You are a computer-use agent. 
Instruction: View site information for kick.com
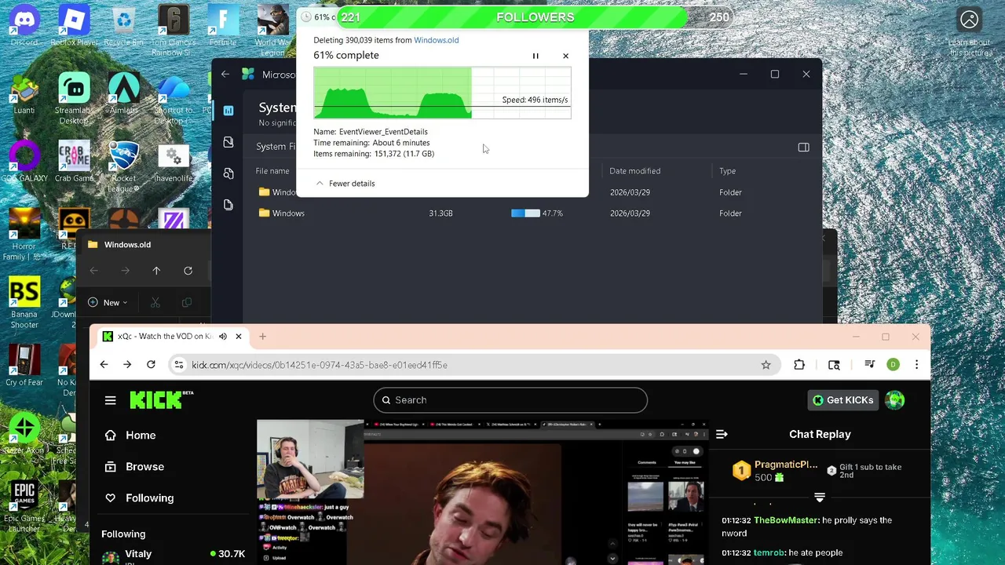(x=178, y=365)
